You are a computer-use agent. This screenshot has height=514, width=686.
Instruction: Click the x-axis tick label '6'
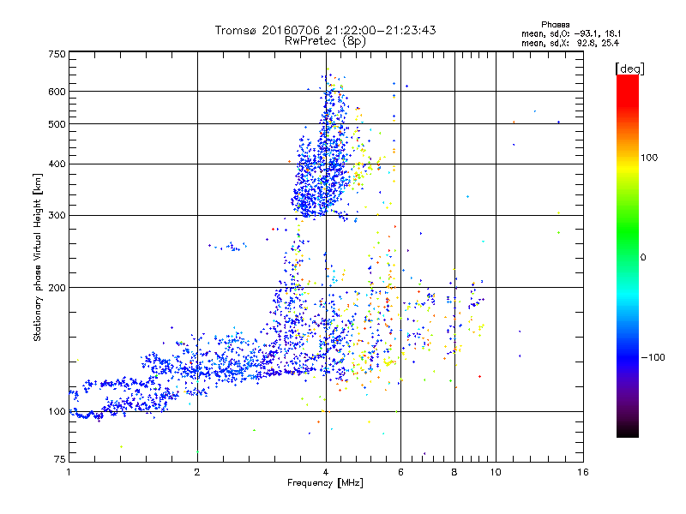point(400,472)
